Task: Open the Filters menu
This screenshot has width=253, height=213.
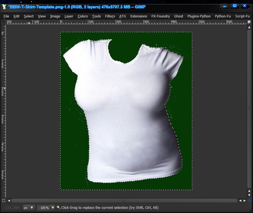Action: [x=110, y=16]
